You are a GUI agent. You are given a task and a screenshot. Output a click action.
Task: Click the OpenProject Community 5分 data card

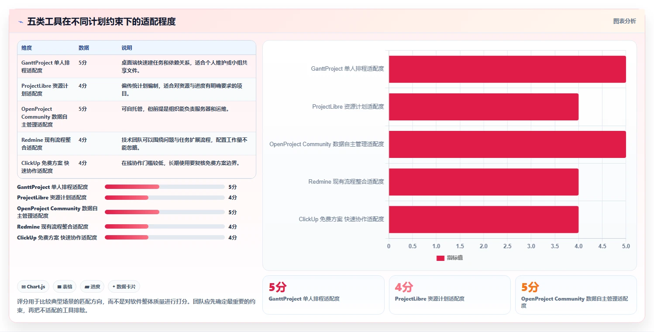coord(576,294)
